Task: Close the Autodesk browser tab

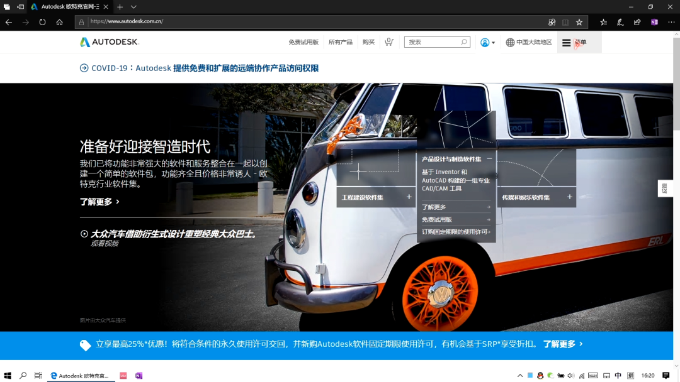Action: point(106,7)
